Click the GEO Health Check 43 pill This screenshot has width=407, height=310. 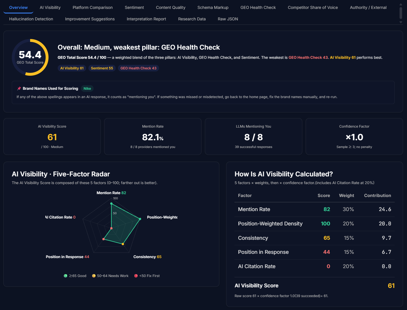tap(138, 68)
